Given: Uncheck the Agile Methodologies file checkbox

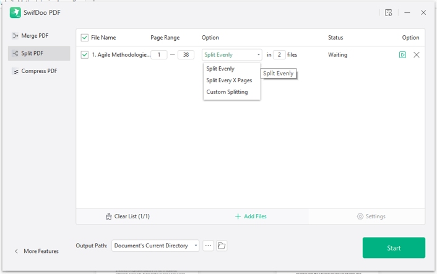Looking at the screenshot, I should tap(84, 55).
